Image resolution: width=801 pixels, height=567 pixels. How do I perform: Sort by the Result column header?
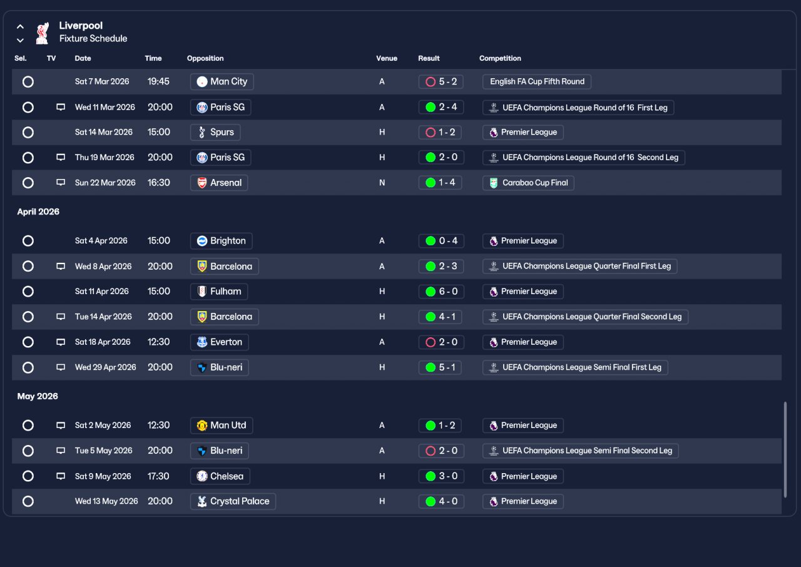click(x=429, y=58)
